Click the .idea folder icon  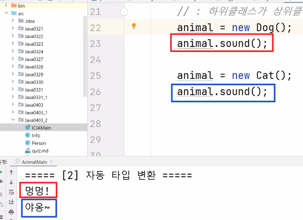(21, 21)
